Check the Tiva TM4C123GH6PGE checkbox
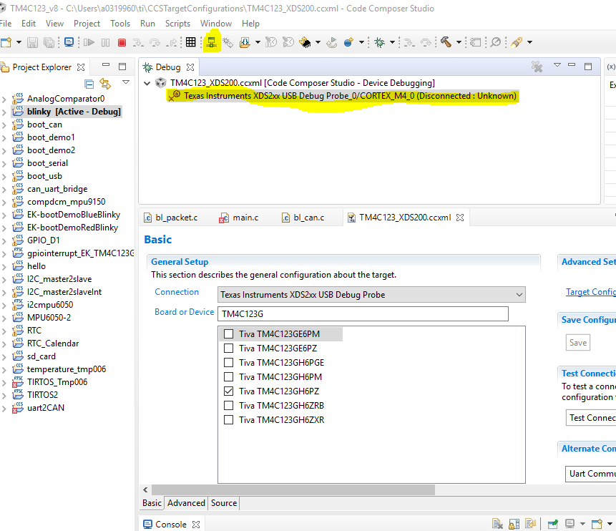Screen dimensions: 616x531 (x=228, y=362)
